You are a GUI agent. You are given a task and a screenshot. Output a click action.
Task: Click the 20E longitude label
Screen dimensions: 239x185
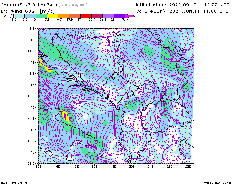[132, 166]
